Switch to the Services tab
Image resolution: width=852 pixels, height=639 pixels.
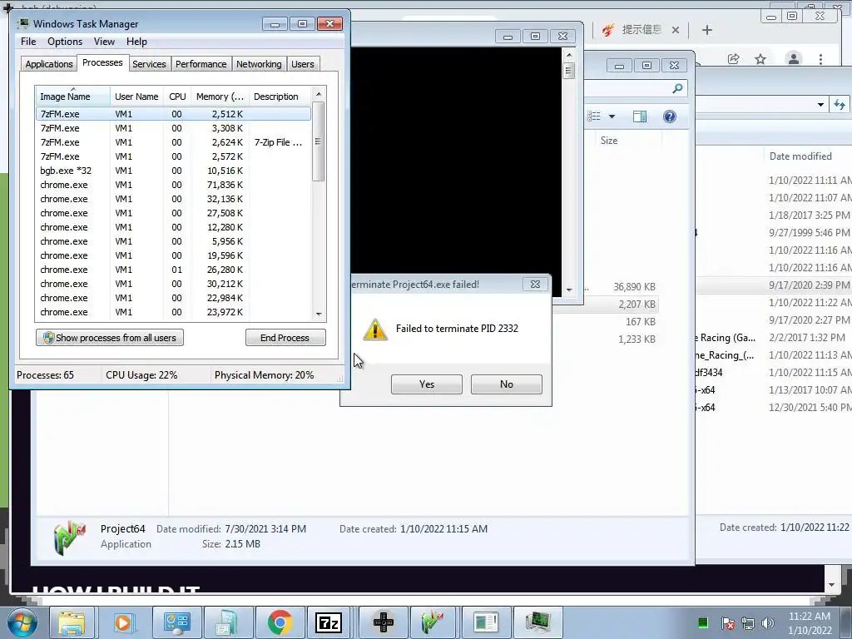[x=149, y=64]
